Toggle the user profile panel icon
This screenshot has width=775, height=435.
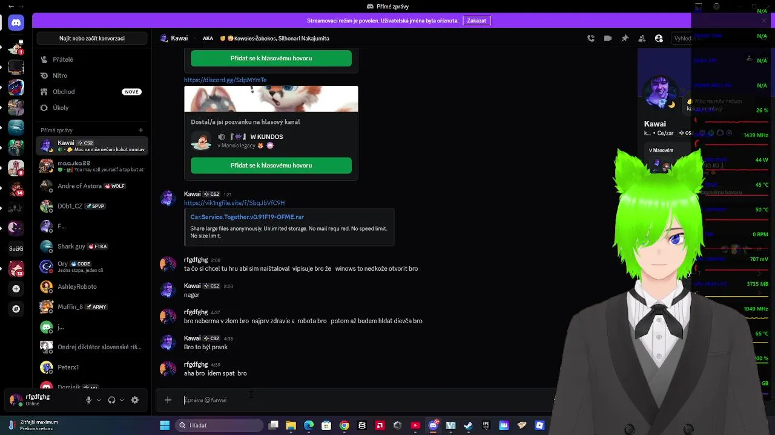659,38
